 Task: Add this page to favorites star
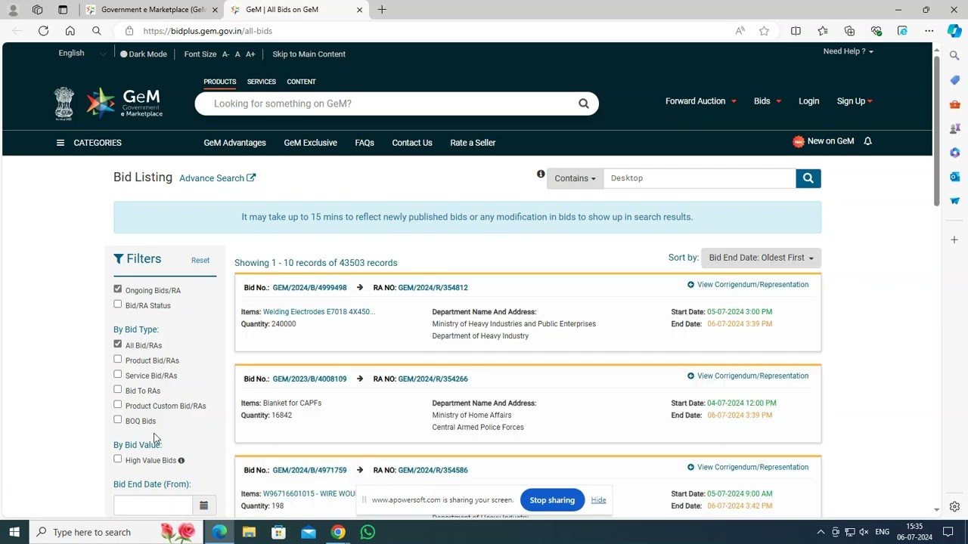pos(764,31)
